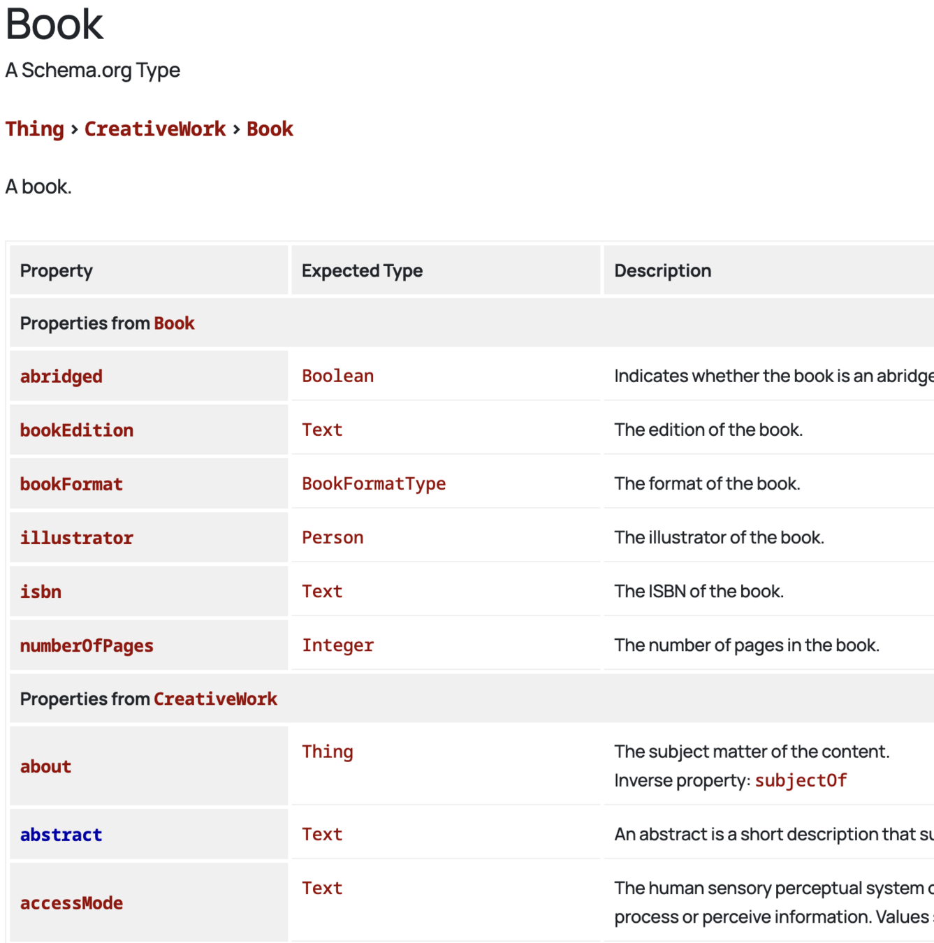Select 'A Schema.org Type' subtitle
This screenshot has height=943, width=934.
tap(93, 70)
